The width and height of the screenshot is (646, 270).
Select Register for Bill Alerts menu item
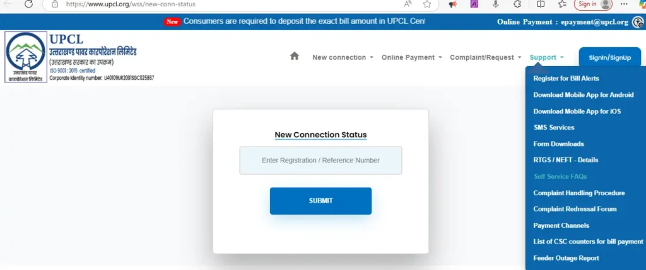tap(566, 78)
